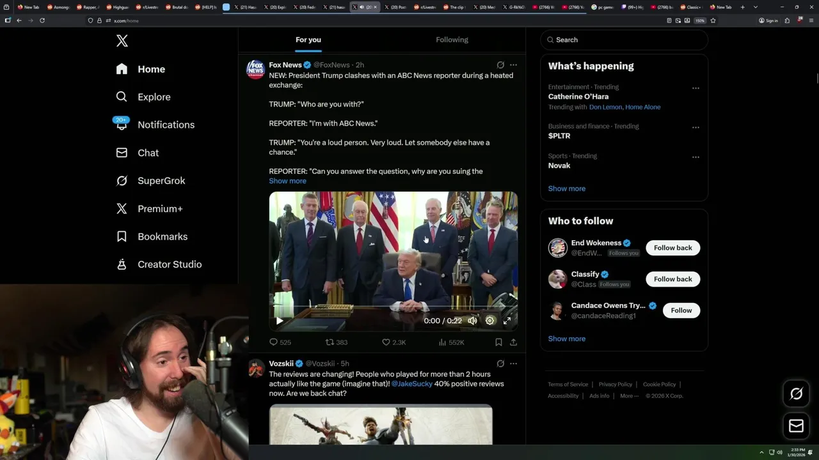This screenshot has height=460, width=819.
Task: Open the Premium+ page
Action: pyautogui.click(x=149, y=208)
